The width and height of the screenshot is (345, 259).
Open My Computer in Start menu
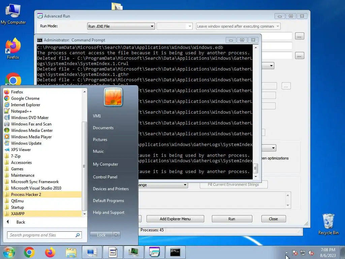pos(105,164)
